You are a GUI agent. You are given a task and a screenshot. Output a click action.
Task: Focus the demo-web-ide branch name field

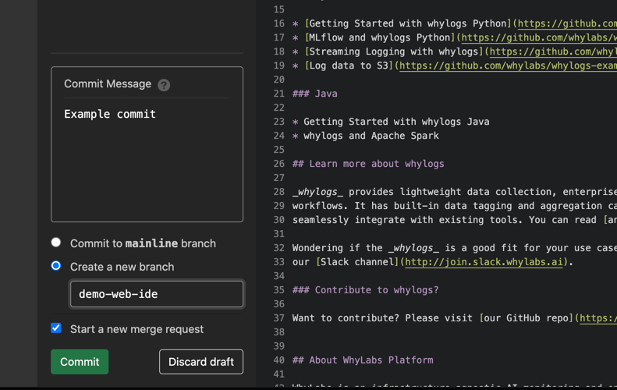pyautogui.click(x=157, y=294)
